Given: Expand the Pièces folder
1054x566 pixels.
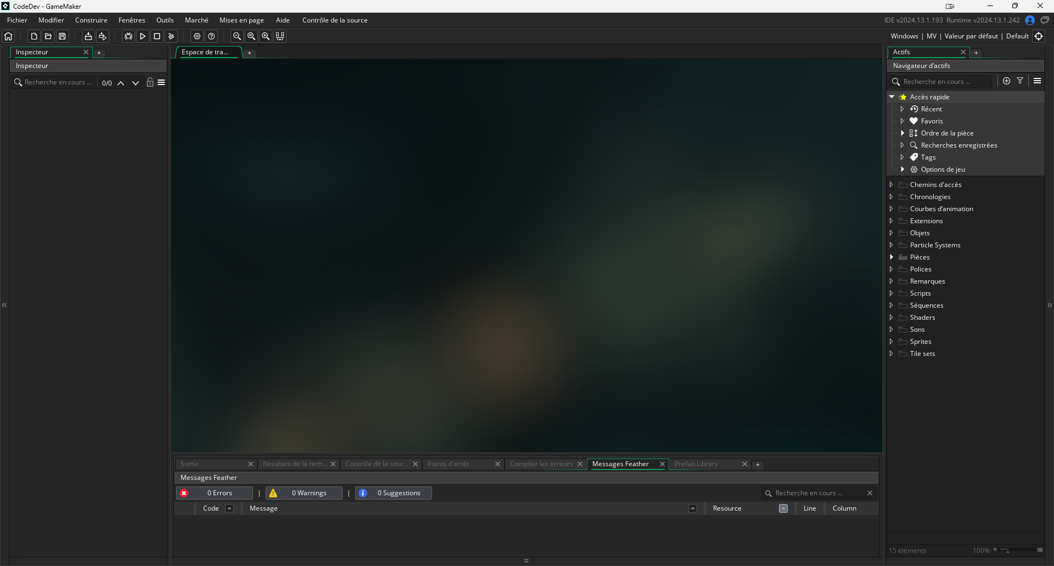Looking at the screenshot, I should point(891,257).
